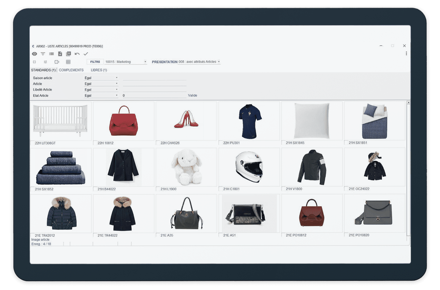
Task: Select the checkbox beside 21H B44022
Action: [95, 189]
